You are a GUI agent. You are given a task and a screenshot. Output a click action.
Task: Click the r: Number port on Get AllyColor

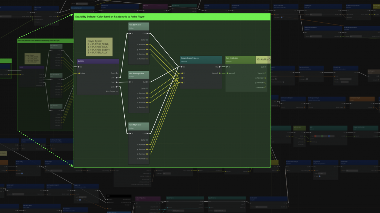click(x=147, y=145)
